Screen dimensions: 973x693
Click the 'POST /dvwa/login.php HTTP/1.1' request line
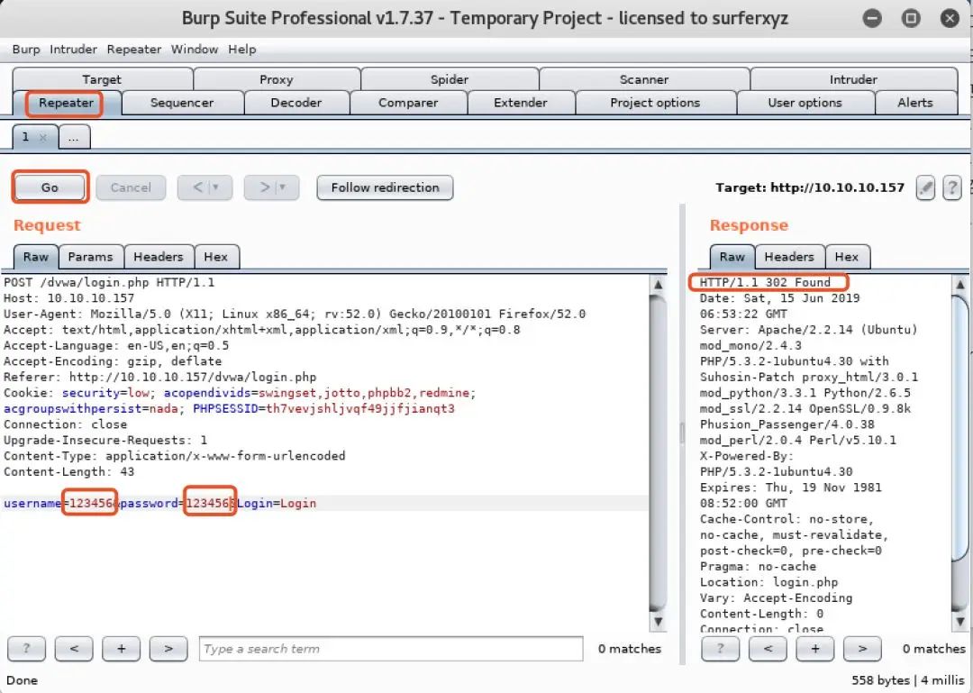pyautogui.click(x=109, y=283)
